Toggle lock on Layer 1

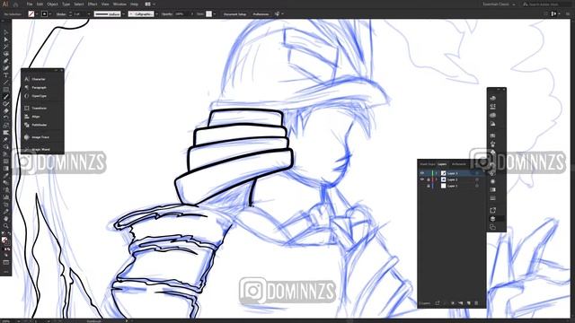click(x=429, y=186)
